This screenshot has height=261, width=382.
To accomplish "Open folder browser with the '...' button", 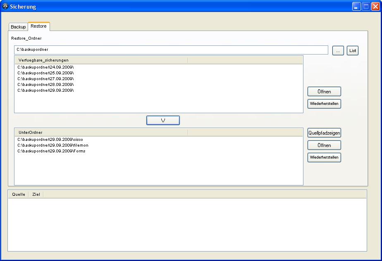I will coord(338,51).
